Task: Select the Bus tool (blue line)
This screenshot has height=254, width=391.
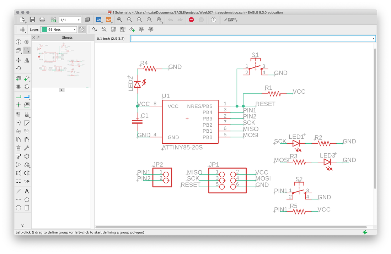Action: tap(27, 96)
